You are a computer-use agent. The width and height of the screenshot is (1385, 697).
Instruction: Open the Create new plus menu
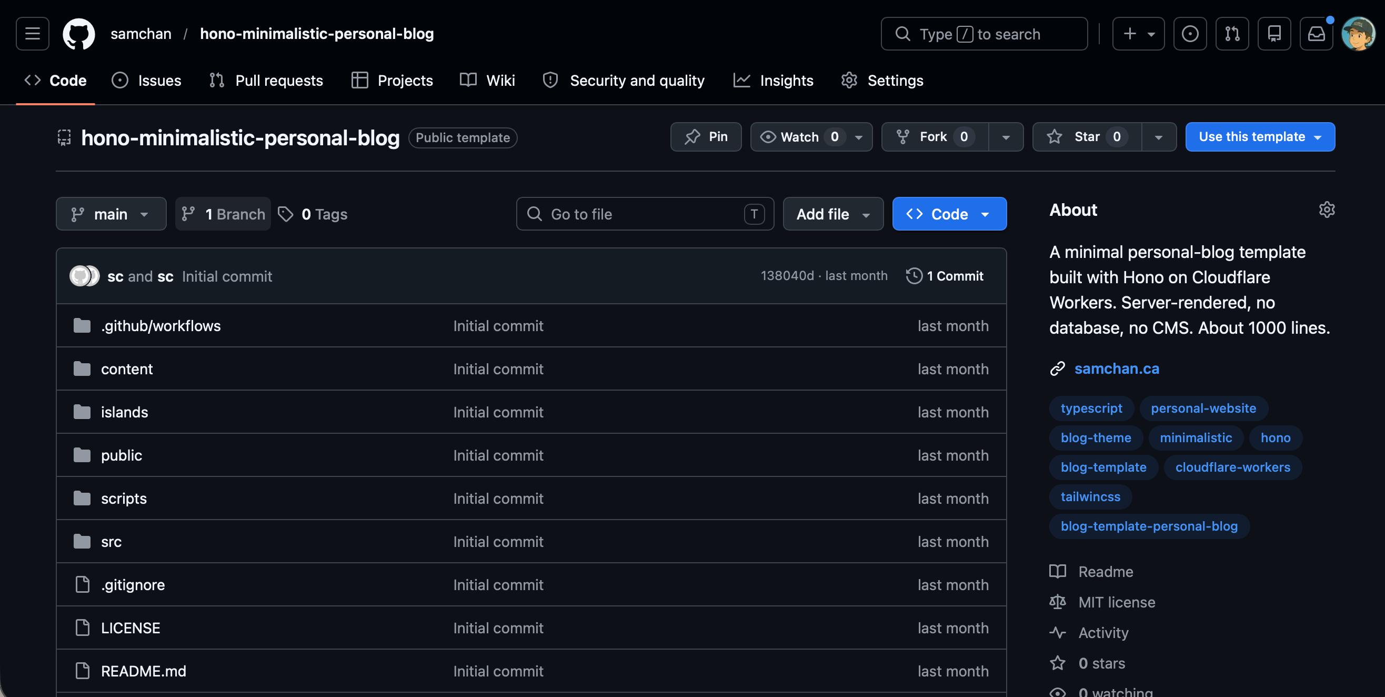pos(1138,33)
